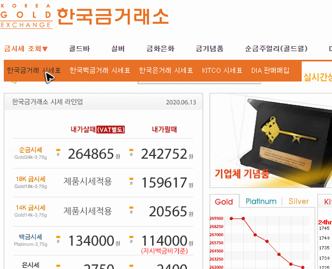Click the change indicator beside 242752
This screenshot has height=269, width=332.
coord(131,153)
